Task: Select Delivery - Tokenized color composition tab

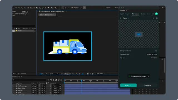Action: pyautogui.click(x=47, y=15)
